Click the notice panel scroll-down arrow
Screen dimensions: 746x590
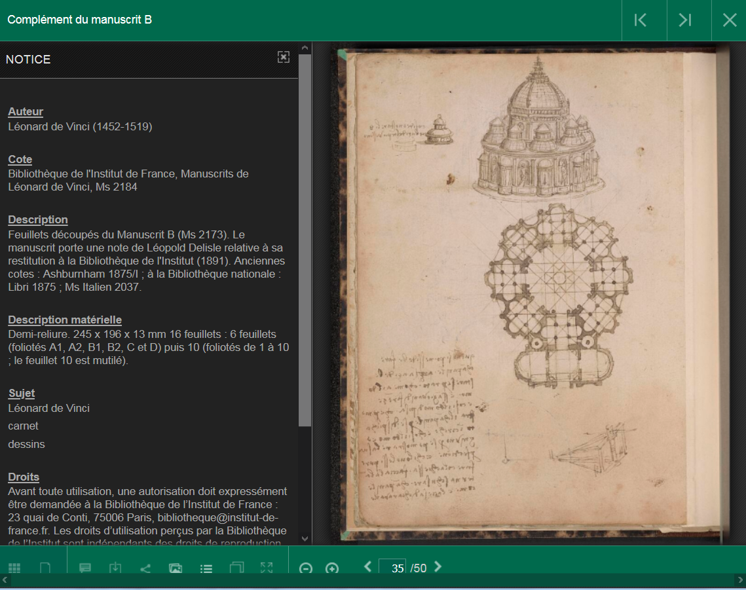click(x=305, y=539)
